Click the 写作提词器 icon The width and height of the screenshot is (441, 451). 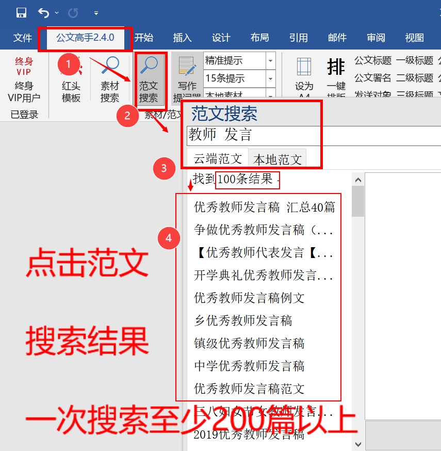[x=187, y=67]
